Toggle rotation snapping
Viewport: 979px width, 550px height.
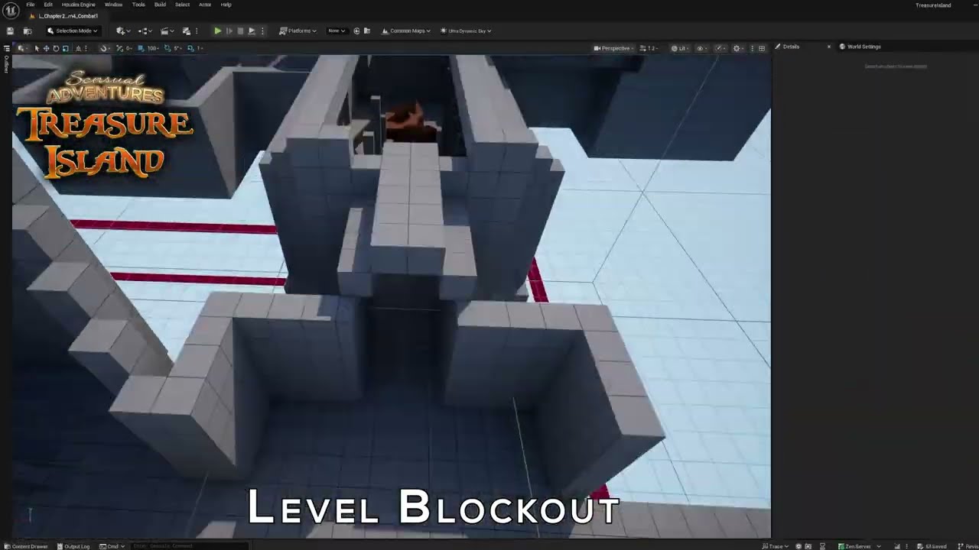click(x=168, y=48)
